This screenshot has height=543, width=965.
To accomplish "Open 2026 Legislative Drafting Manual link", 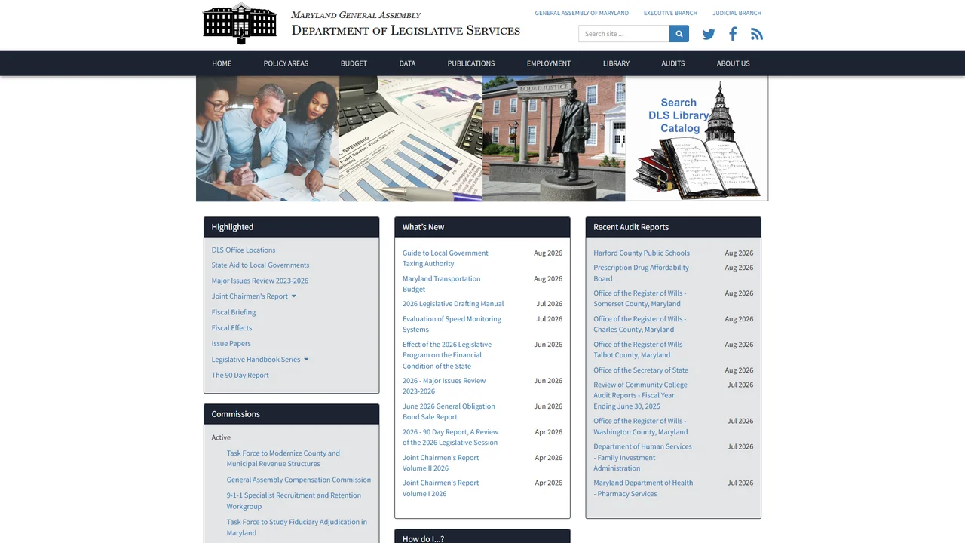I will pos(453,304).
